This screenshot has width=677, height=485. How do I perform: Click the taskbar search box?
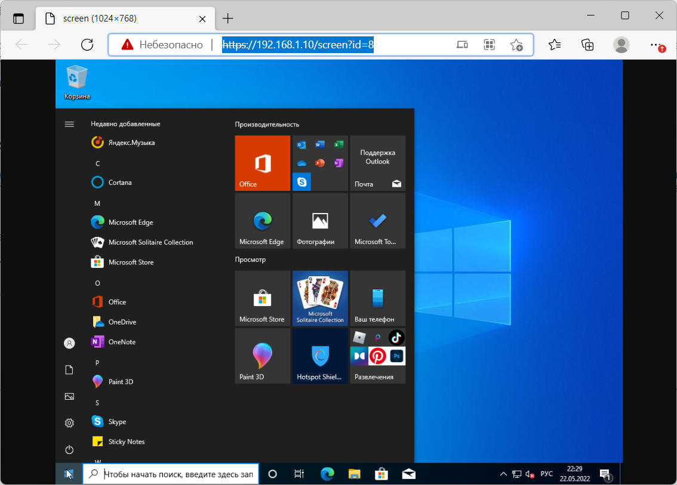click(171, 474)
